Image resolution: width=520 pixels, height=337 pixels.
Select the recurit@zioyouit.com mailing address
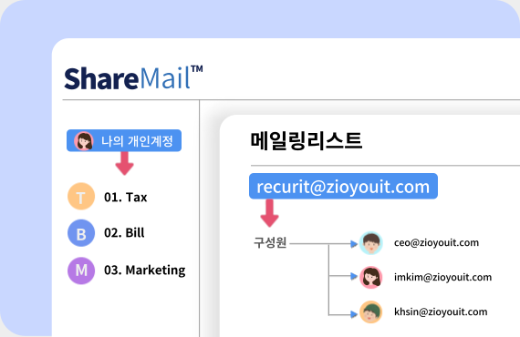343,186
